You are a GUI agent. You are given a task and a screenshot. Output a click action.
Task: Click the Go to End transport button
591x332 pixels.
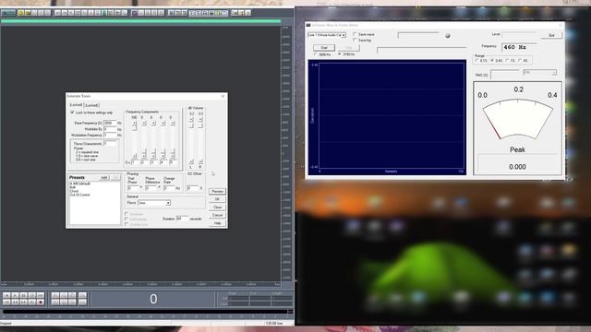tap(32, 302)
